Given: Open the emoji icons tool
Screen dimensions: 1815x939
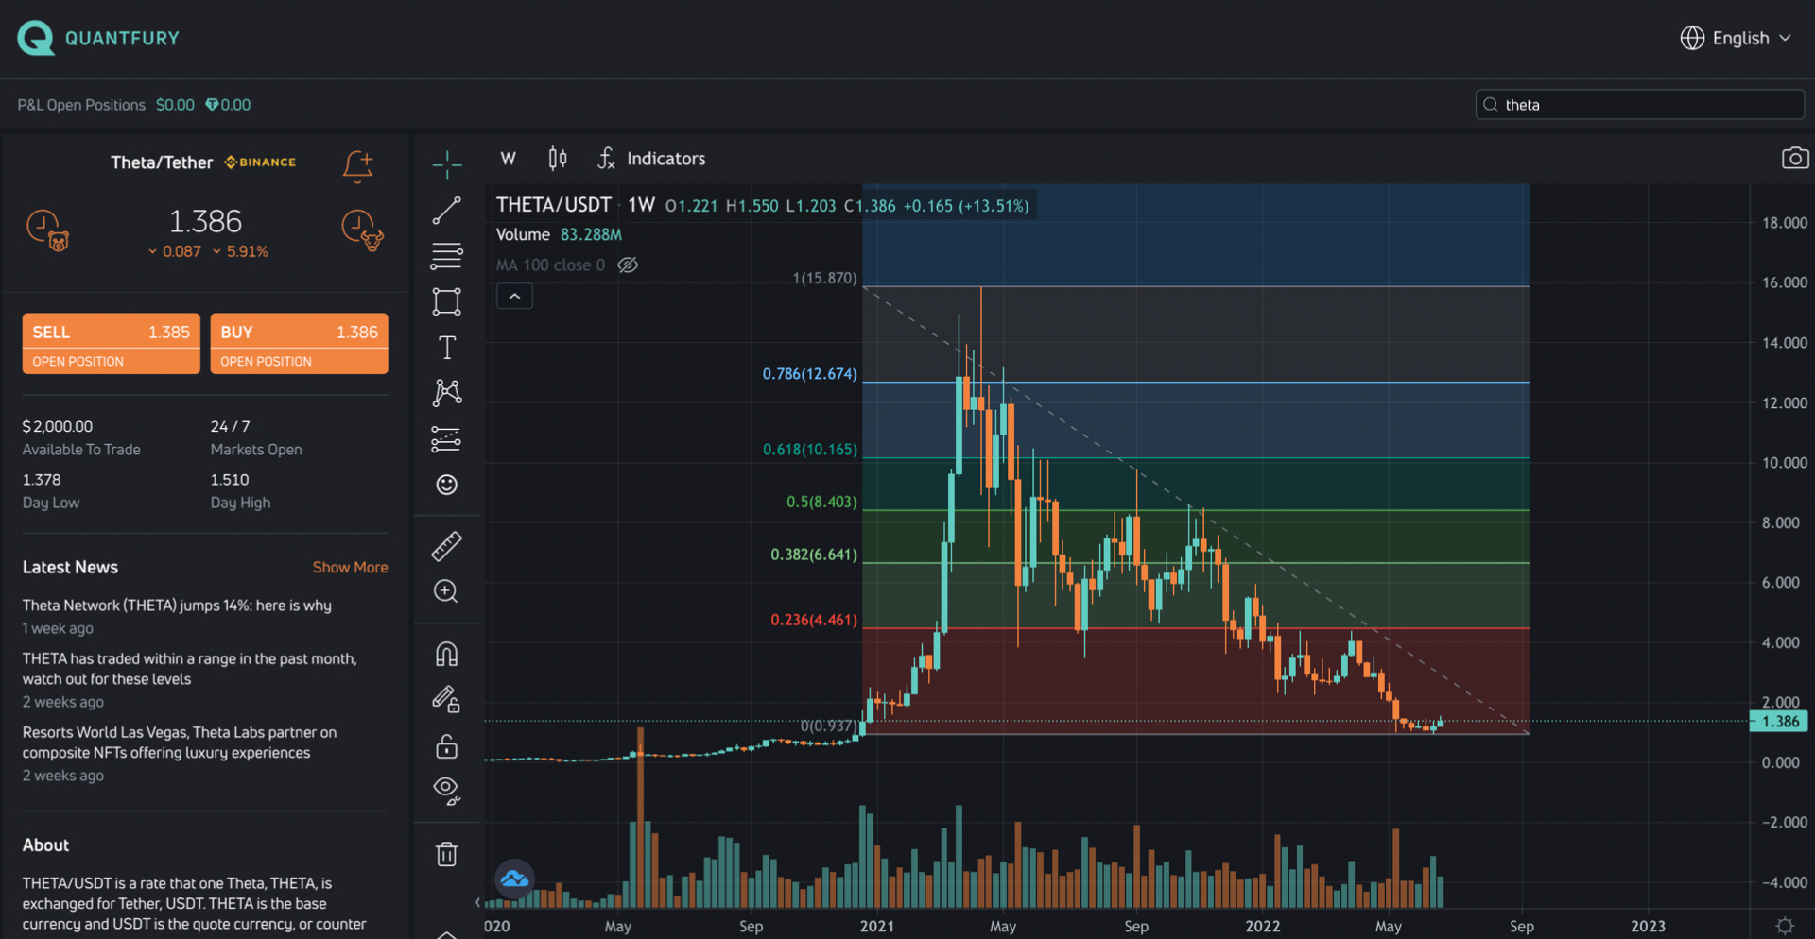Looking at the screenshot, I should [x=447, y=485].
